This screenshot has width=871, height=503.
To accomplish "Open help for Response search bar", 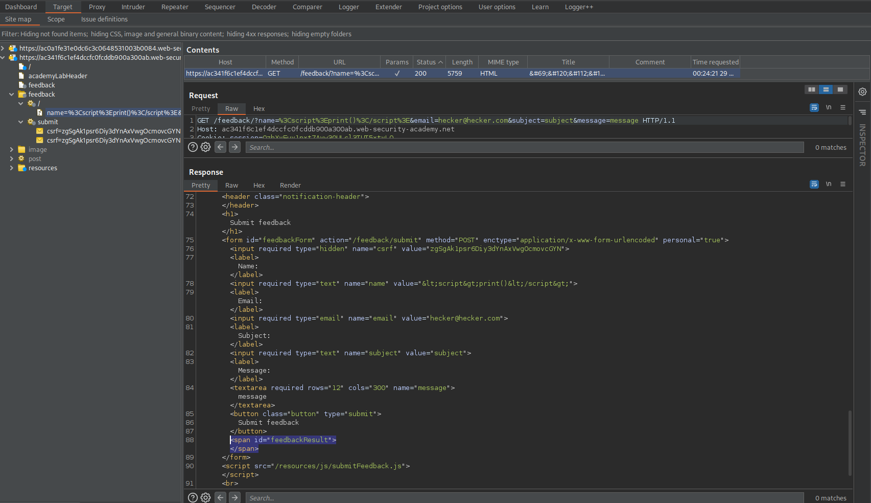I will [193, 498].
